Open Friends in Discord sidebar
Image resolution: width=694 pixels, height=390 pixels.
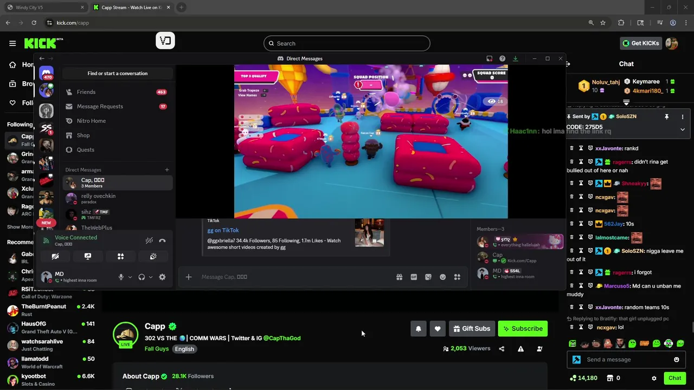point(117,92)
